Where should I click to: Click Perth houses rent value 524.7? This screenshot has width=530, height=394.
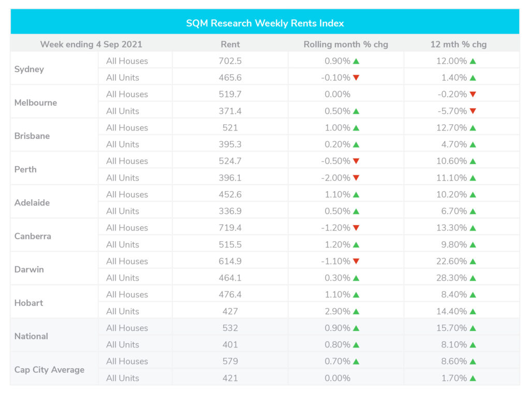(230, 161)
